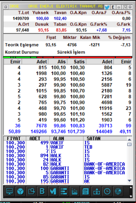Click the small pin icon at toolbar bottom-right
Viewport: 136px width, 203px height.
[x=130, y=196]
